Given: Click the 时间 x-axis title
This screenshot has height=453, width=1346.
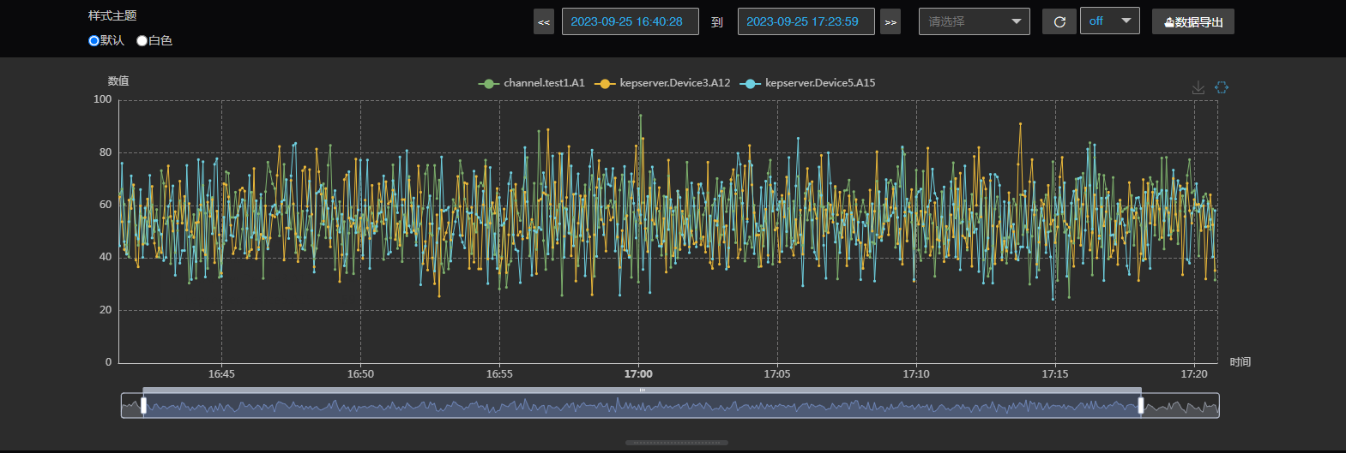Looking at the screenshot, I should (x=1240, y=362).
